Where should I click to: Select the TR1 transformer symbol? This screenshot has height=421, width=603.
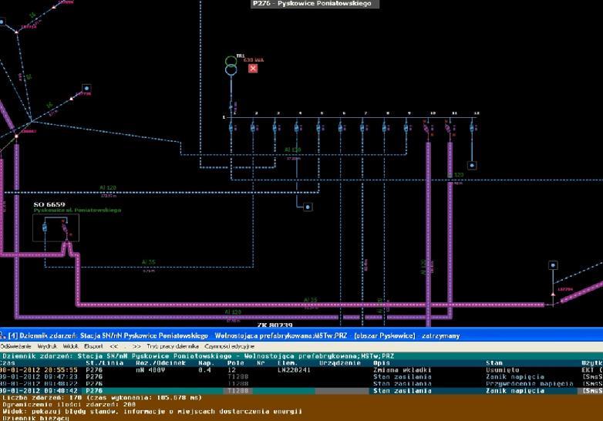(x=231, y=66)
